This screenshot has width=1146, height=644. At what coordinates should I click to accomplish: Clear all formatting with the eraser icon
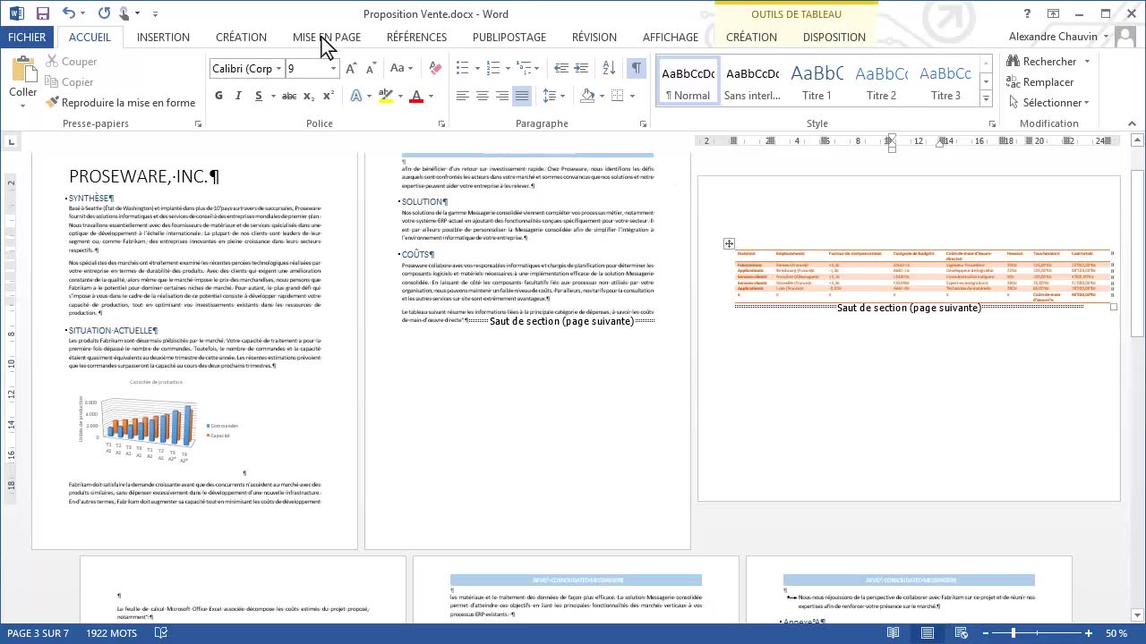point(436,69)
